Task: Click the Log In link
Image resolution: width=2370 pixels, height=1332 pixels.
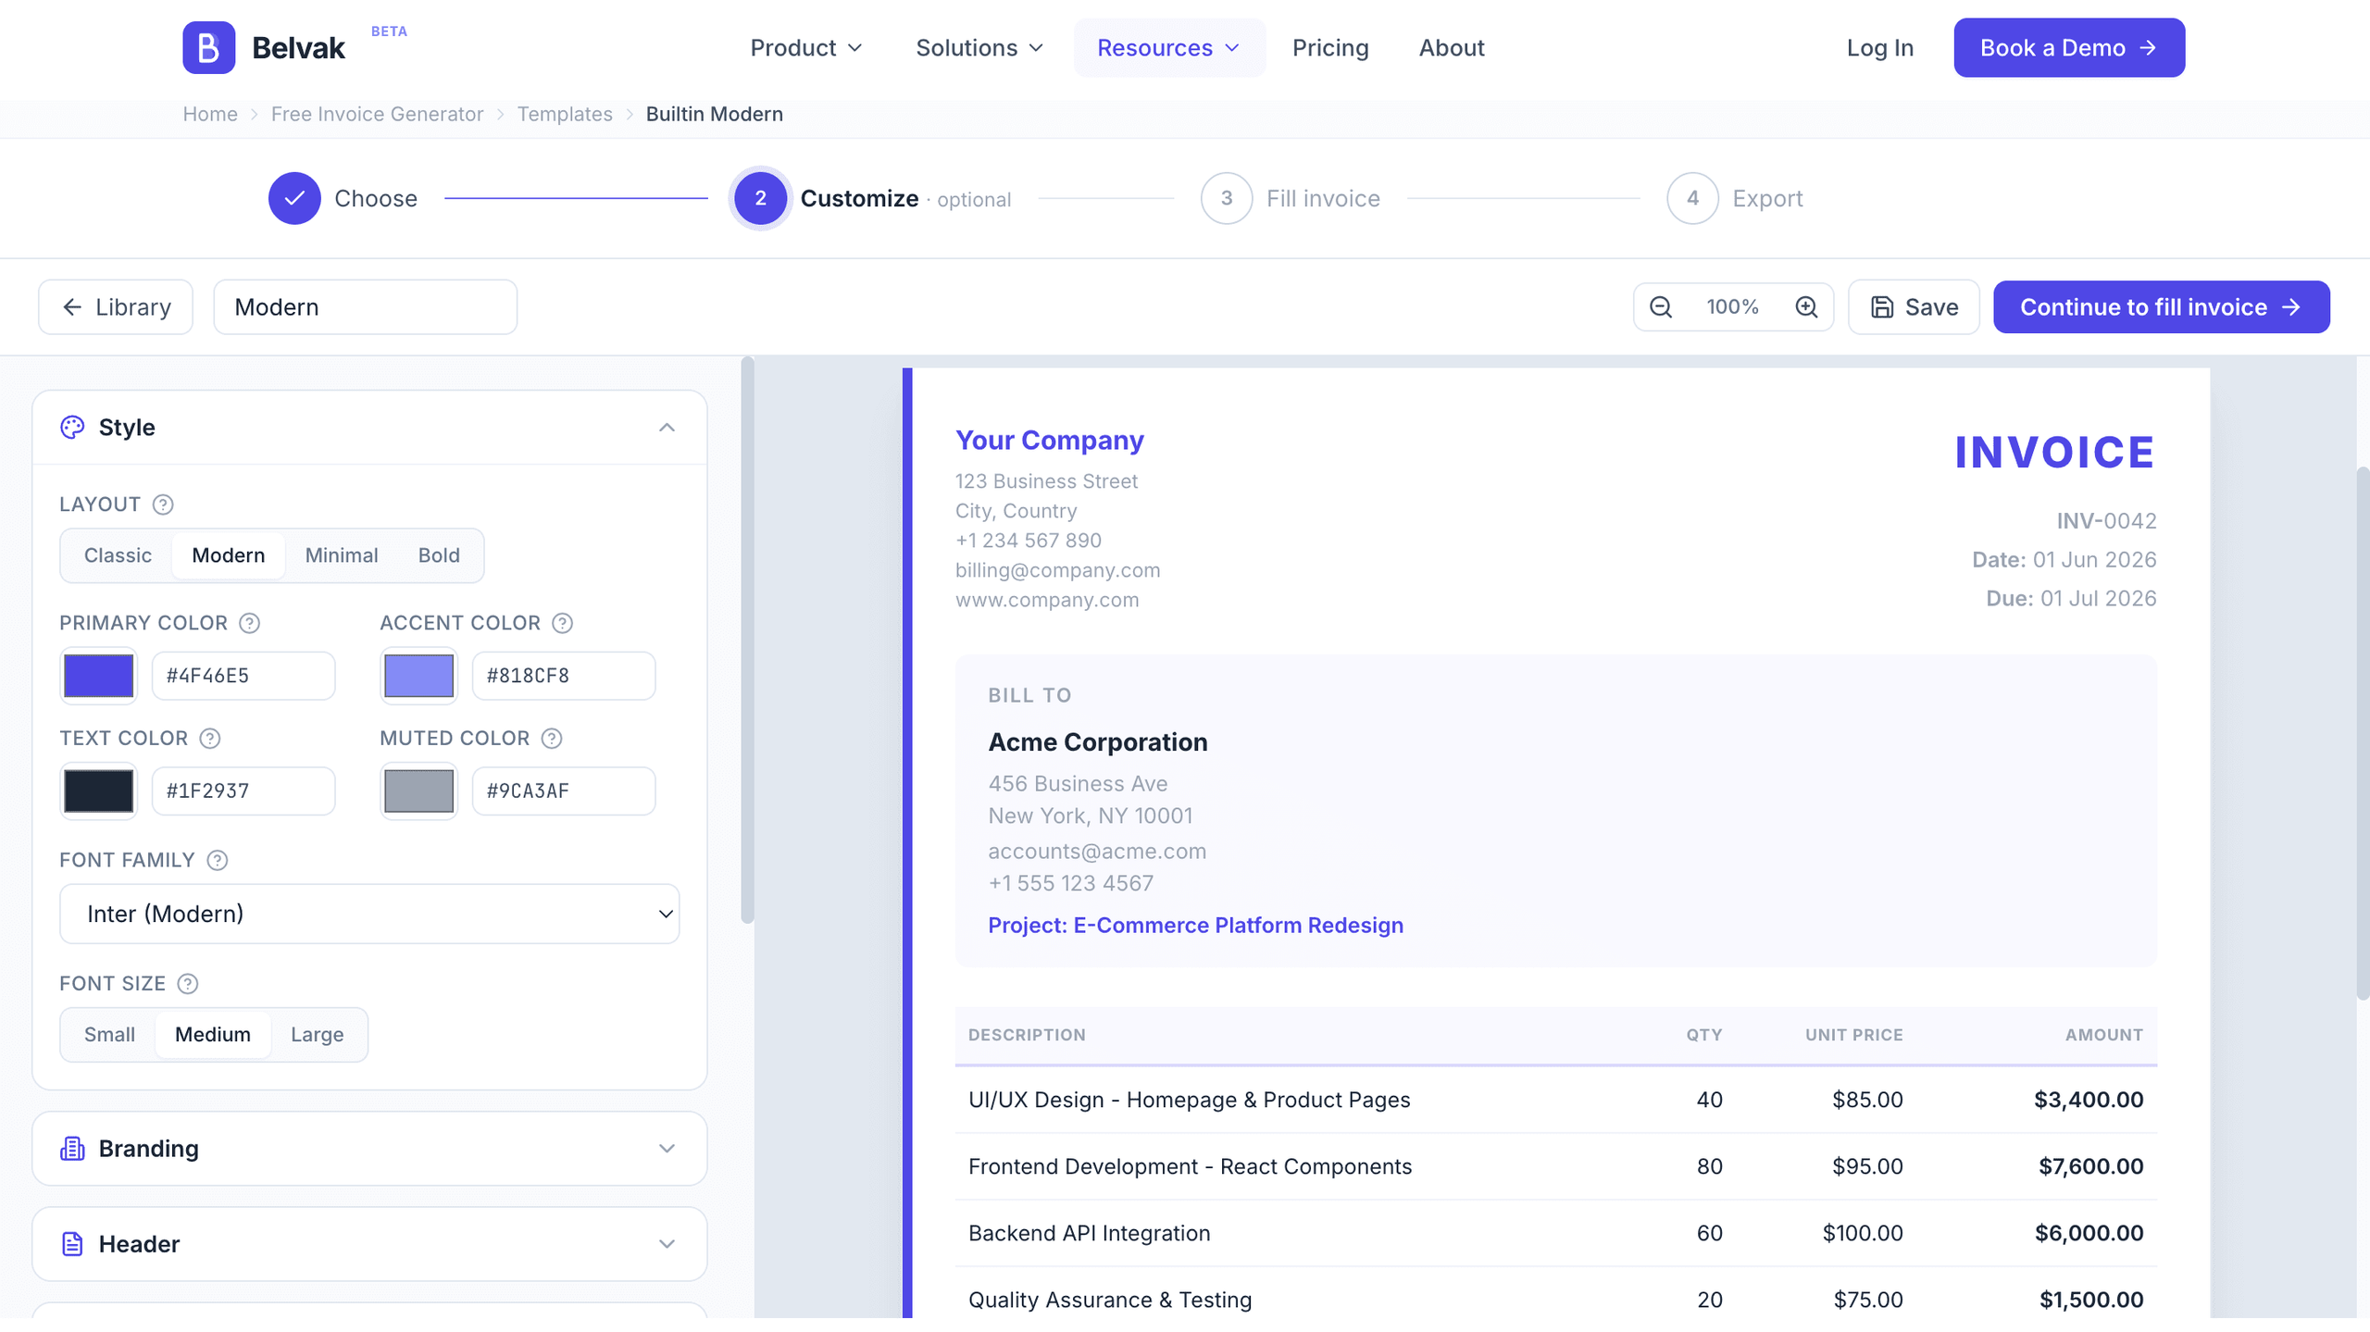Action: (1879, 48)
